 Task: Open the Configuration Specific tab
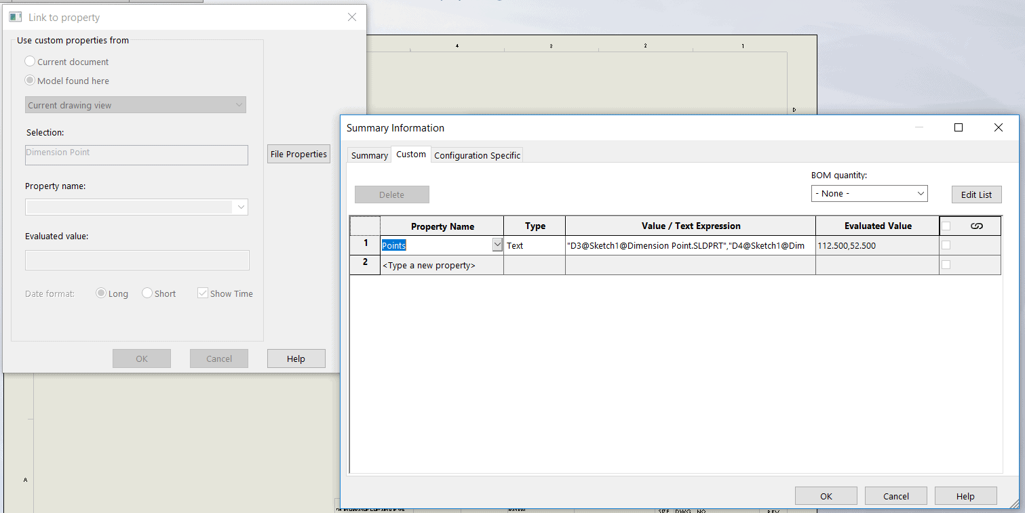[x=477, y=155]
